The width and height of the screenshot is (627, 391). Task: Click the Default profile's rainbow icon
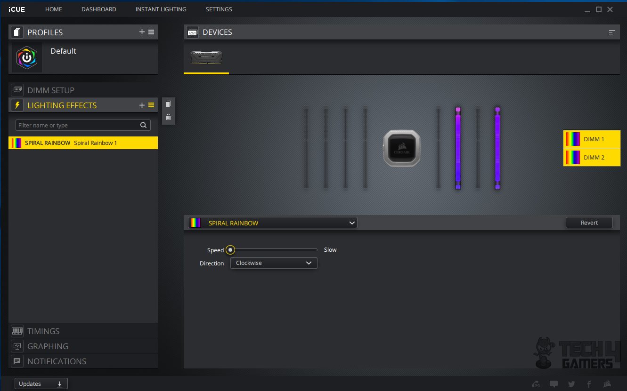coord(27,57)
